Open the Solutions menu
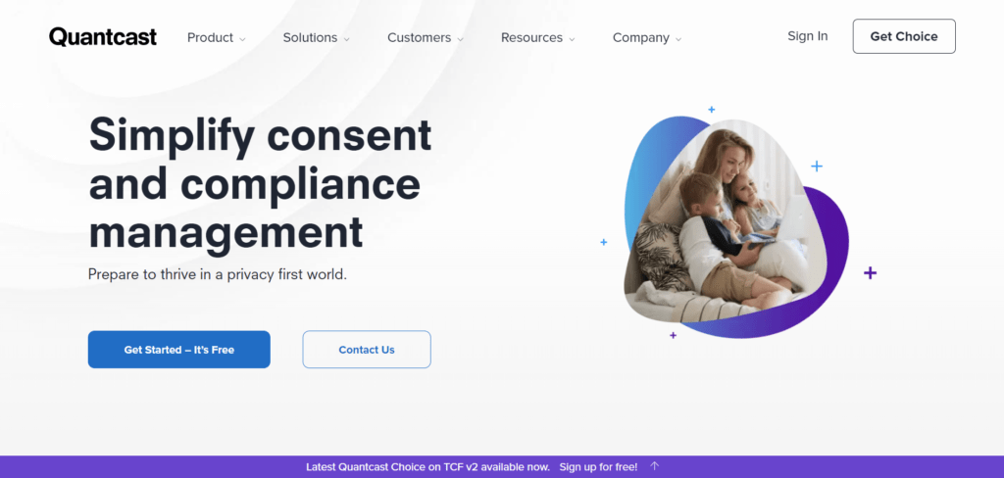 click(x=310, y=38)
